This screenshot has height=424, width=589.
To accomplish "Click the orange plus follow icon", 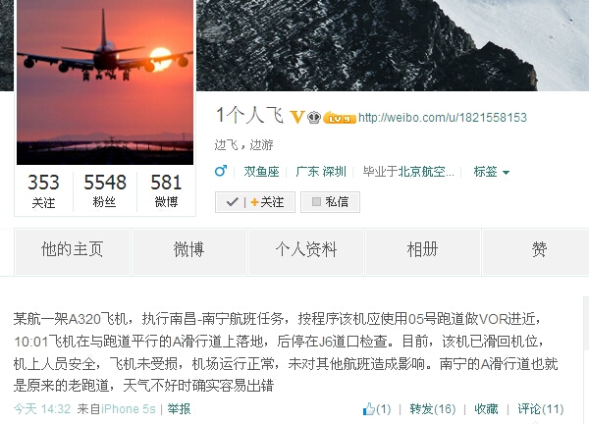I will tap(254, 202).
